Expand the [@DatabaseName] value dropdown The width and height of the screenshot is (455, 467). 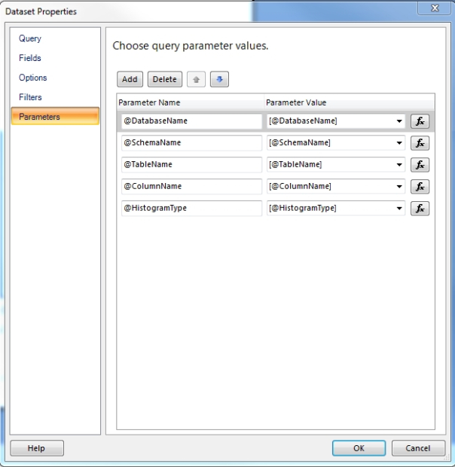tap(399, 121)
